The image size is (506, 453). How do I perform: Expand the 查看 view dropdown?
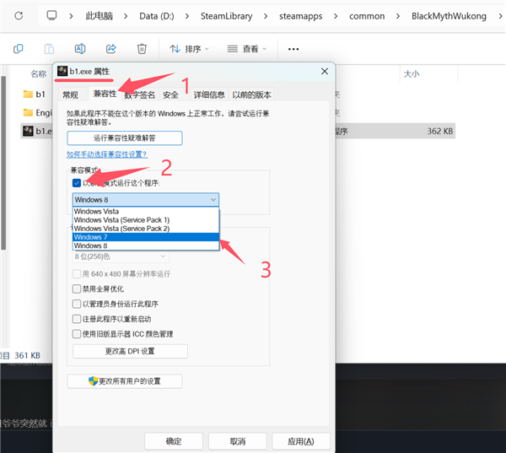pyautogui.click(x=249, y=49)
